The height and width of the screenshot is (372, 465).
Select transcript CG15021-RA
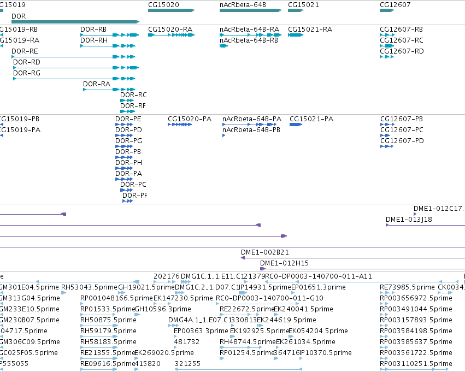[x=296, y=35]
